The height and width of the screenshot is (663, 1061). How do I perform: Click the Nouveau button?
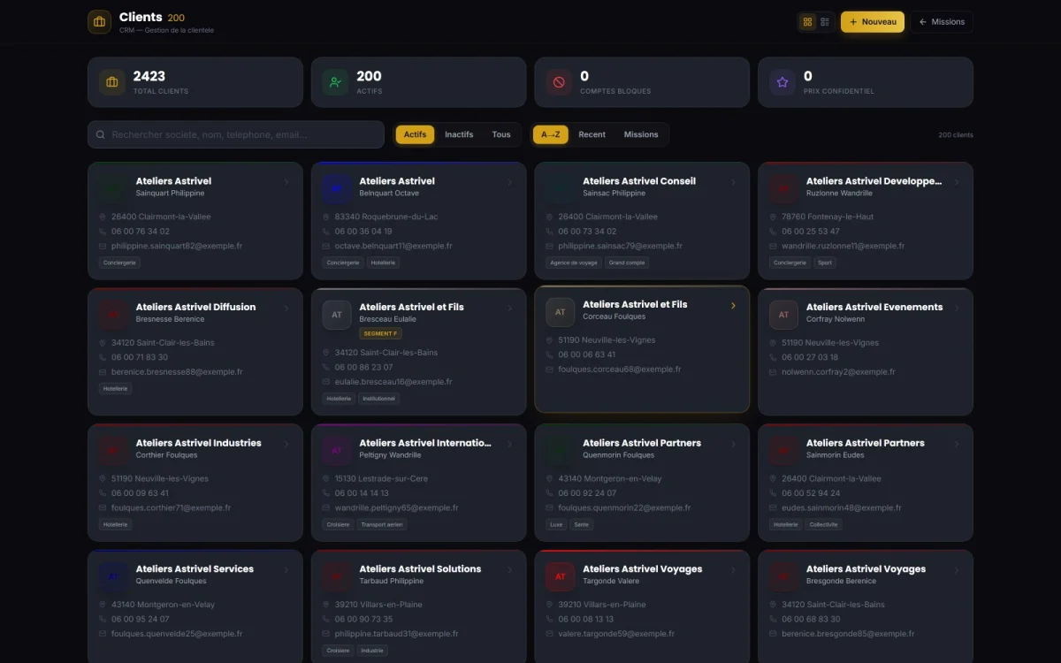[x=873, y=22]
